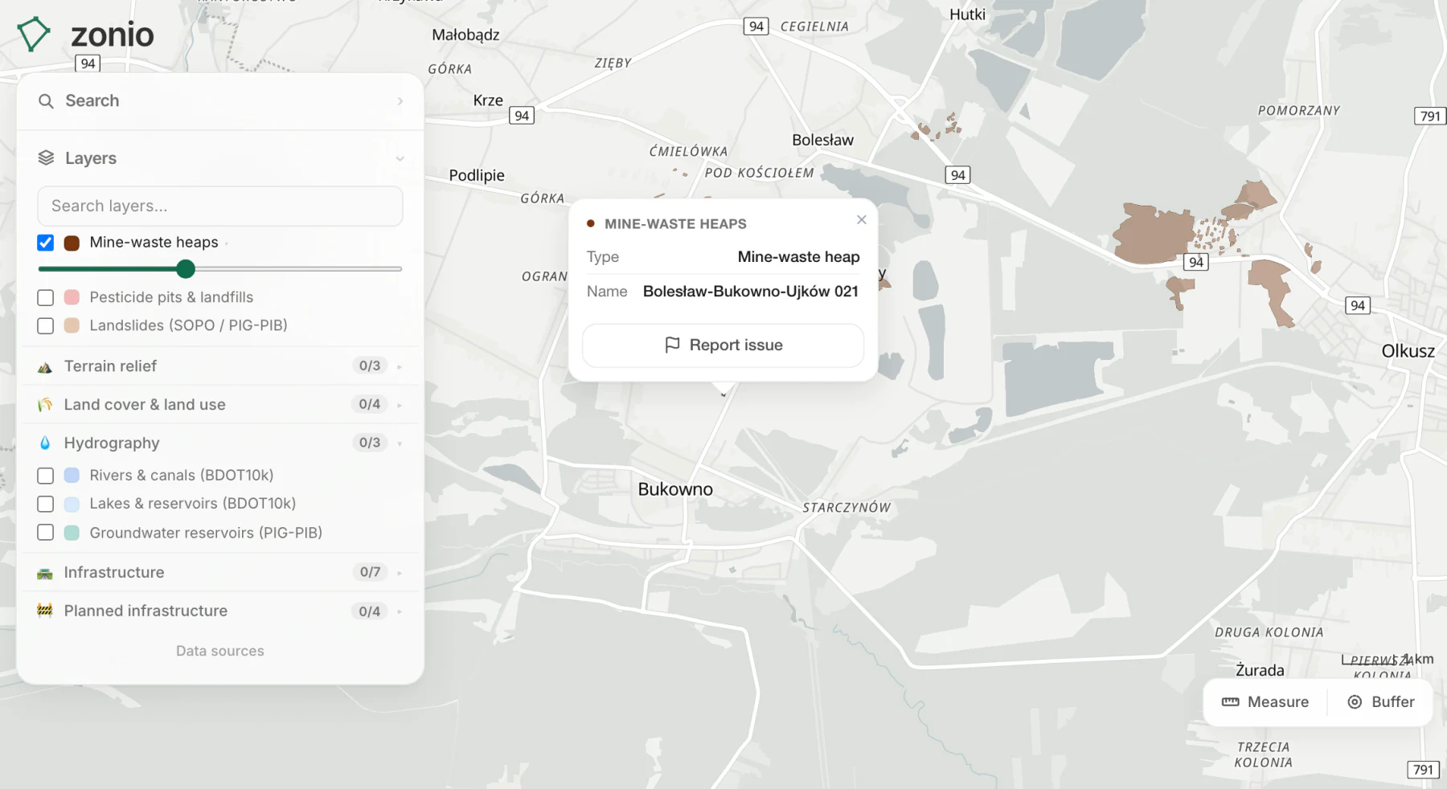Activate the Buffer tool

[1380, 702]
